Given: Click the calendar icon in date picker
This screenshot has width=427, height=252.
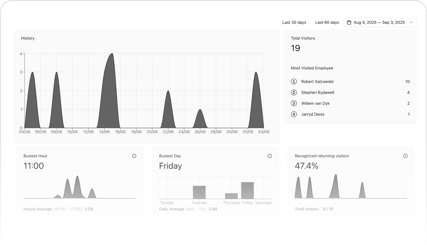Looking at the screenshot, I should 349,22.
